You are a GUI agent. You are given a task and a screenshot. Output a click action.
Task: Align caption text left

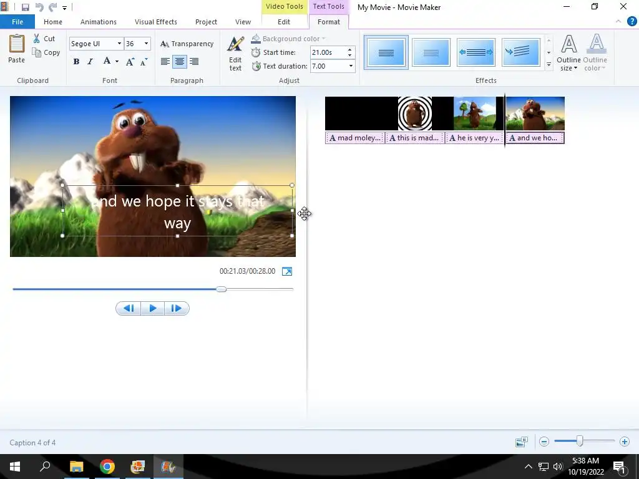click(x=165, y=62)
